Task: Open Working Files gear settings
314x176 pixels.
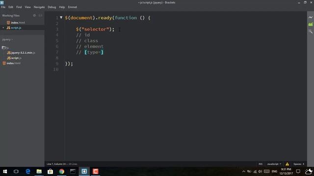Action: tap(34, 15)
